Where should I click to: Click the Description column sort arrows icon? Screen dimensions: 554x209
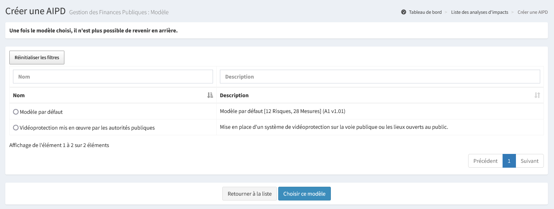[537, 95]
